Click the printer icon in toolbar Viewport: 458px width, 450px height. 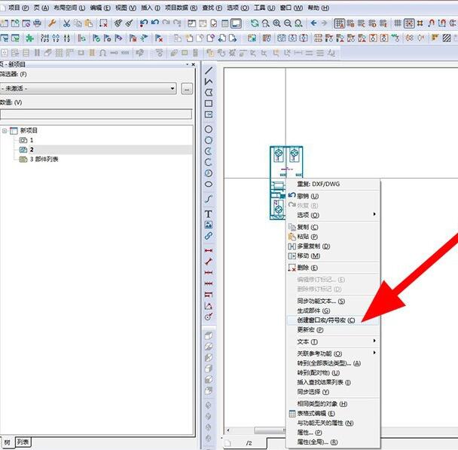point(37,23)
